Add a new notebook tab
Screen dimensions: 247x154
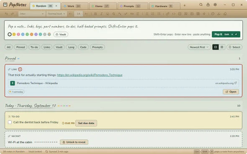[x=185, y=5]
